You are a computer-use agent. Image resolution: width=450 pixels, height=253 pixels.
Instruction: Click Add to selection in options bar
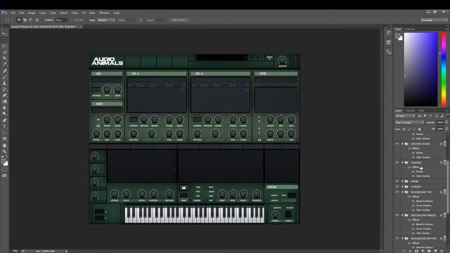pyautogui.click(x=25, y=20)
